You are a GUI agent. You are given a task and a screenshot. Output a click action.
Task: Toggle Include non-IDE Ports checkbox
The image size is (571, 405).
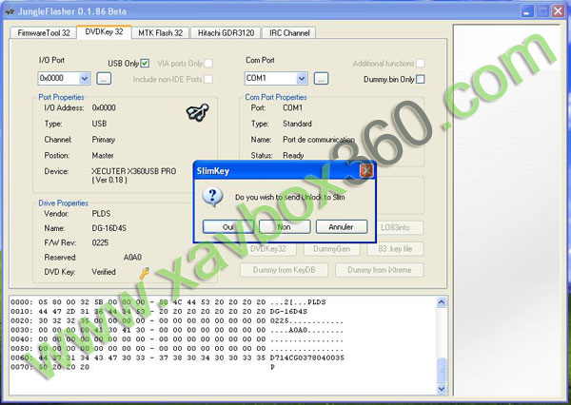[208, 79]
